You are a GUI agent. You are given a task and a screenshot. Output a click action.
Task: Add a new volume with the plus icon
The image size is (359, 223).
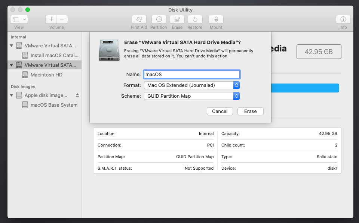51,19
